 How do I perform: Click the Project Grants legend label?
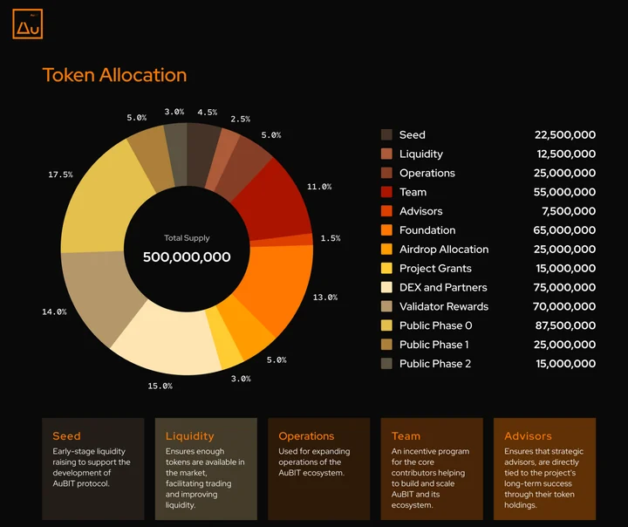[x=435, y=269]
